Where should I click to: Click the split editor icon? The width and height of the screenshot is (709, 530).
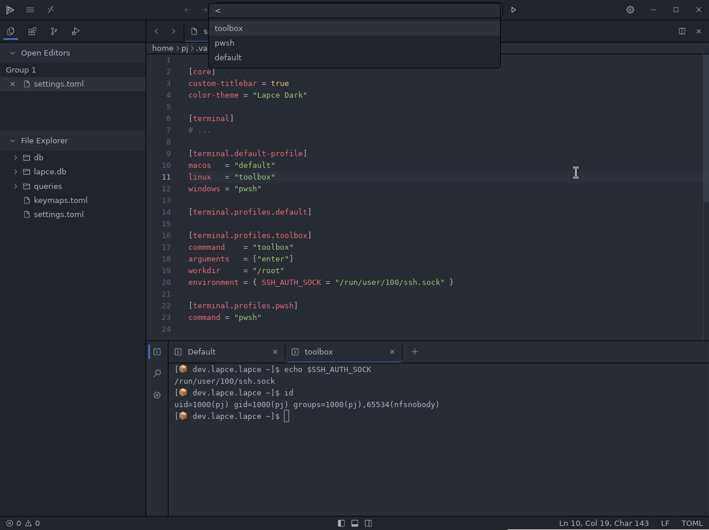coord(682,31)
